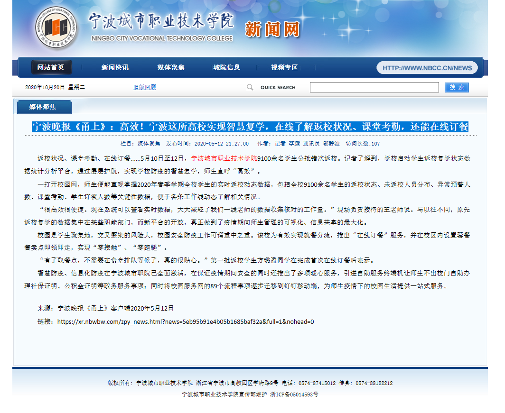Click the 来源:宁波晚报《甬上》客户端 line
The image size is (505, 413).
(106, 308)
